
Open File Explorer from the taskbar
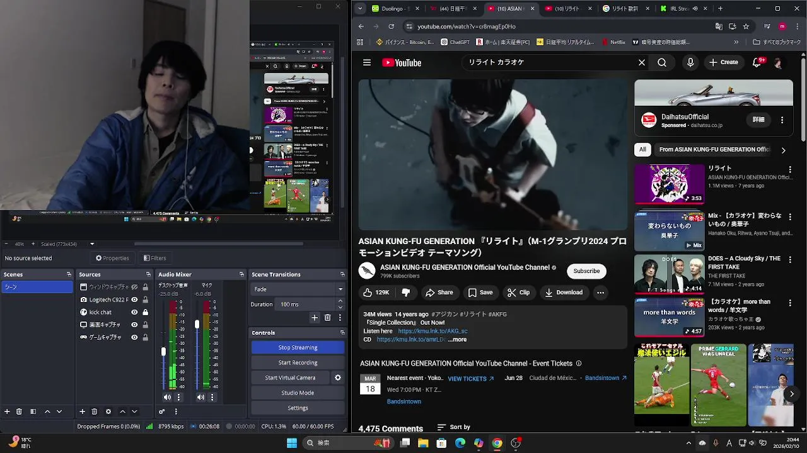424,443
